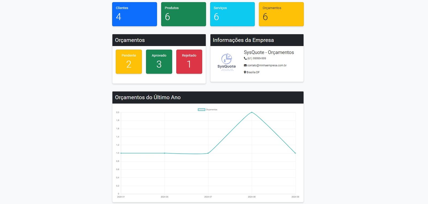Click the (61) 99999-999 phone number
Screen dimensions: 428x204
tap(257, 58)
